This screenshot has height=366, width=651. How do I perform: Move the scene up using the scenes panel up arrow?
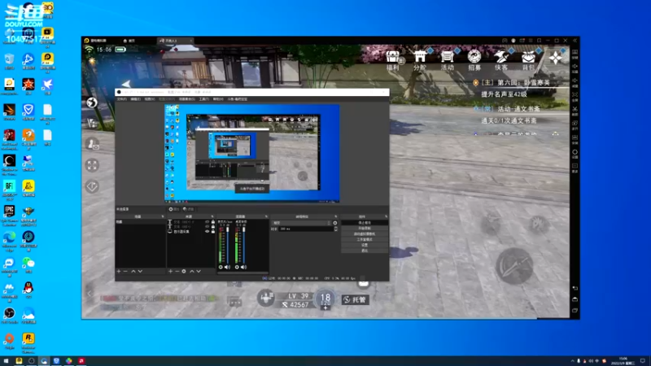point(133,271)
